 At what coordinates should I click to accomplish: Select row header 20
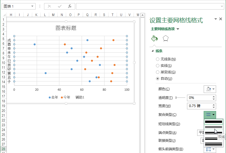tap(3, 110)
